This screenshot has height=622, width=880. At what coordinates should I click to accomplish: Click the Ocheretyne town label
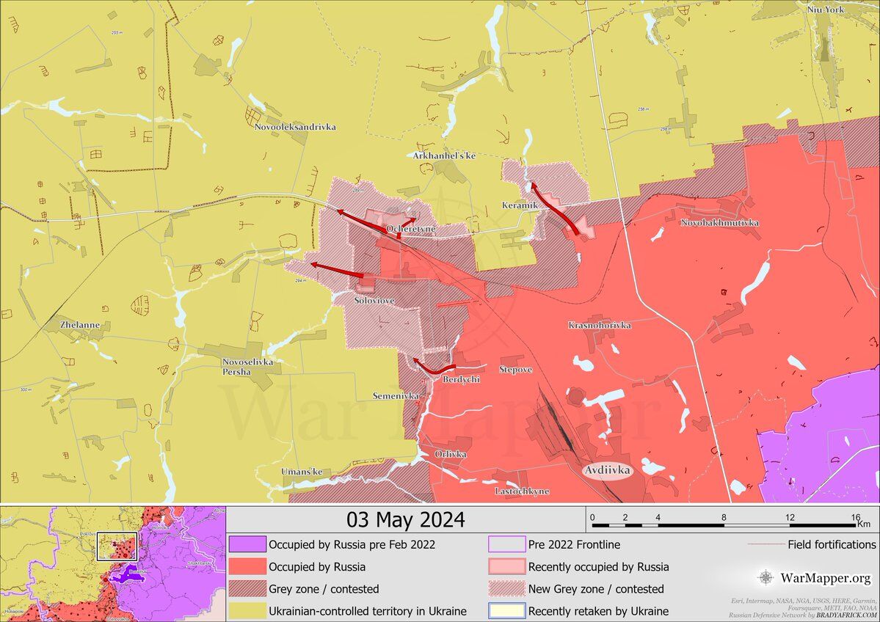coord(411,230)
